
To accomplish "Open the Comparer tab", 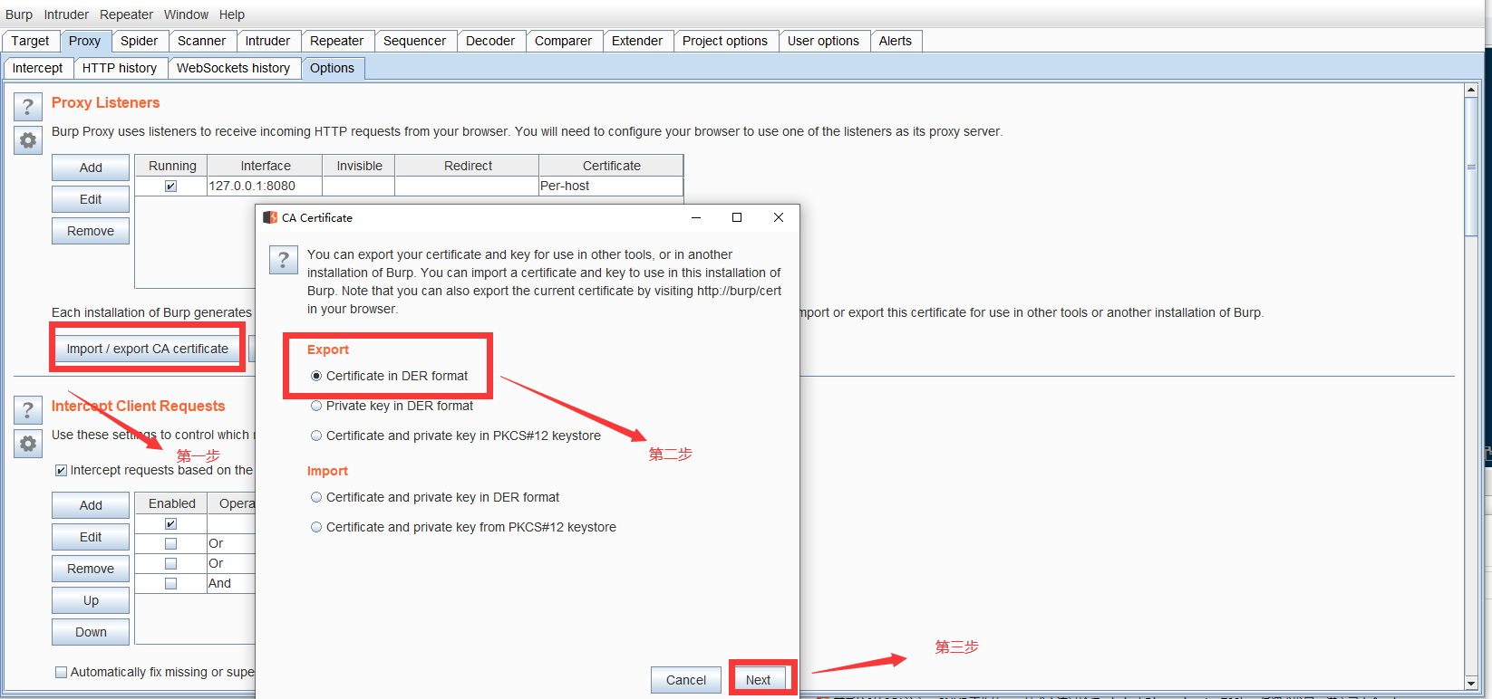I will click(563, 41).
